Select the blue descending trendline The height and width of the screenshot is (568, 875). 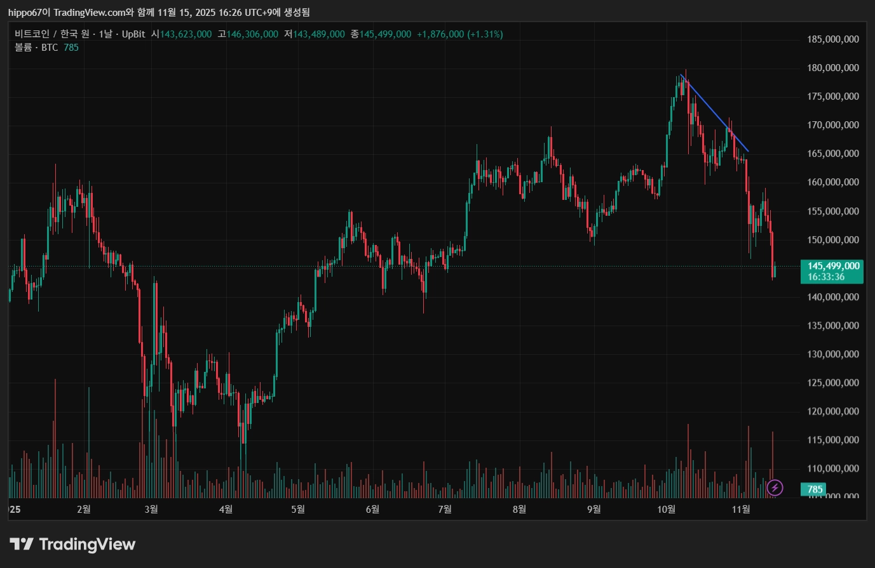point(714,113)
